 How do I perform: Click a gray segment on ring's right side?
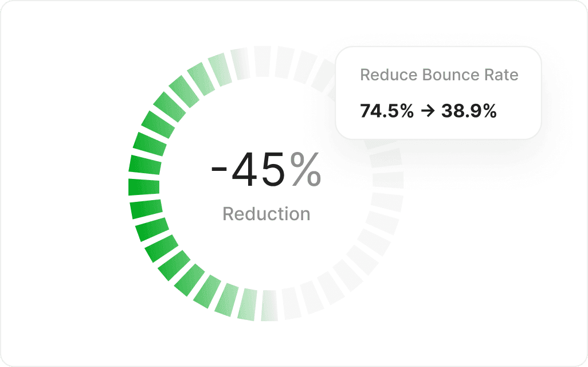pos(388,180)
